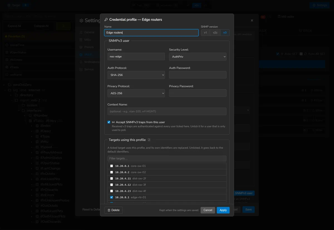The image size is (334, 230).
Task: Untick target 10.20.8.1 edge-rtr-01
Action: click(112, 197)
